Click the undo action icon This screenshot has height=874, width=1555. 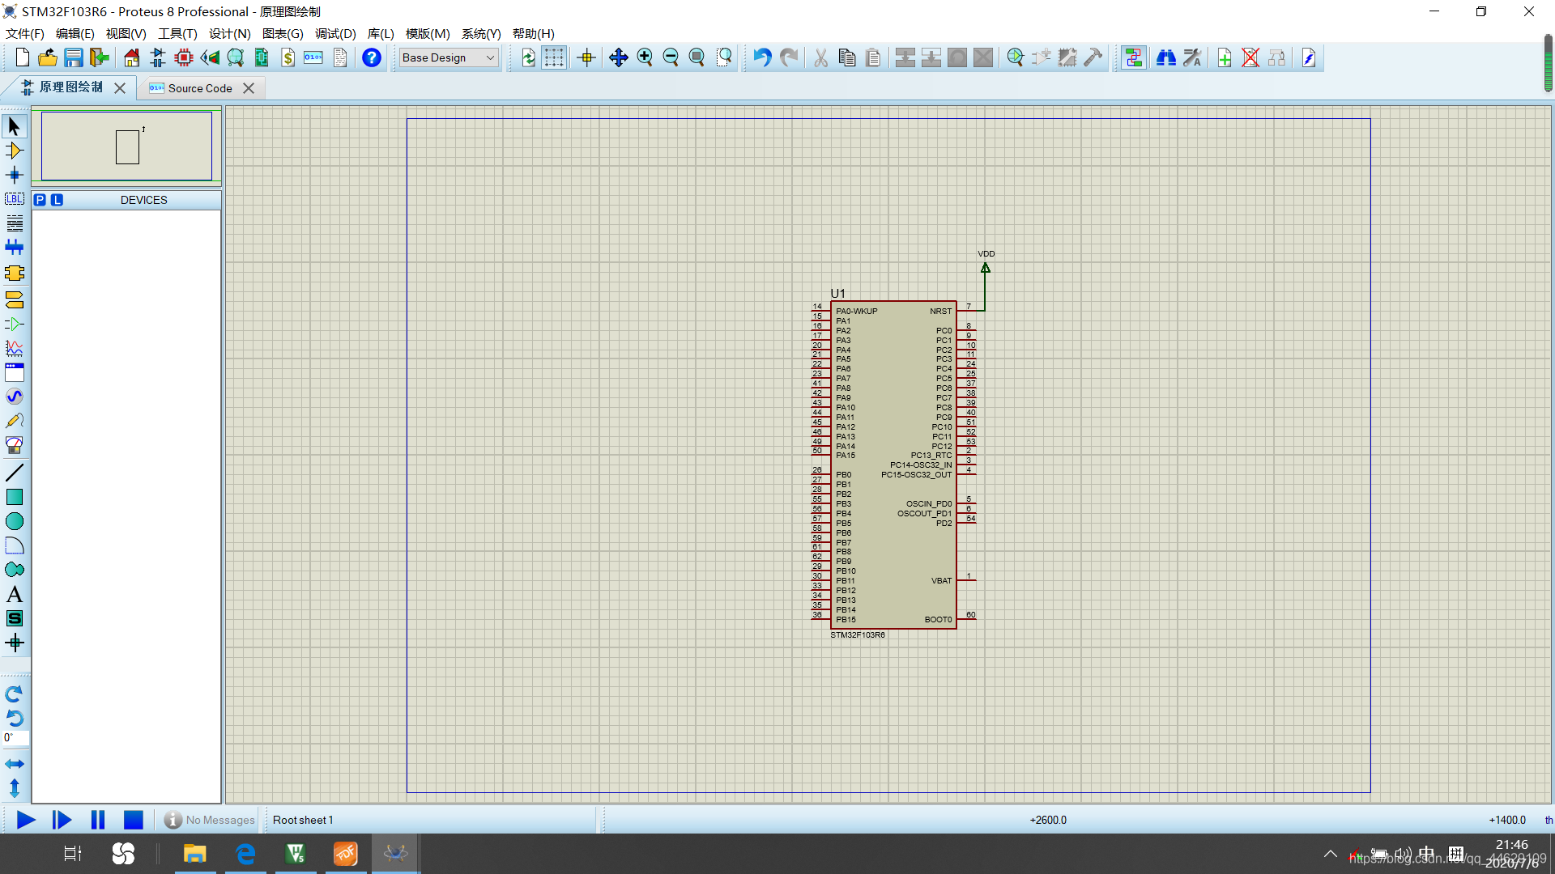pyautogui.click(x=764, y=57)
